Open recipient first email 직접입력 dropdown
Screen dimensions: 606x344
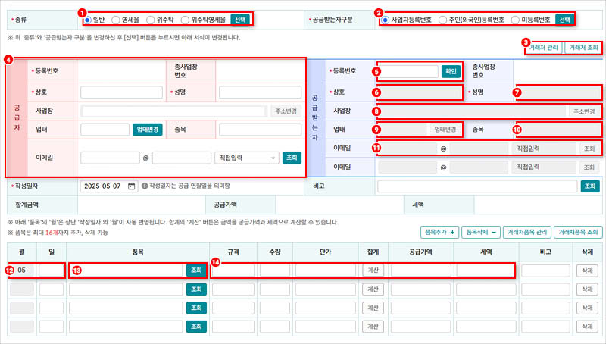click(544, 149)
